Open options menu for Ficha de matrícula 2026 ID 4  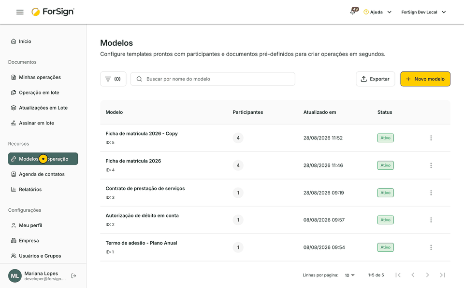coord(431,165)
